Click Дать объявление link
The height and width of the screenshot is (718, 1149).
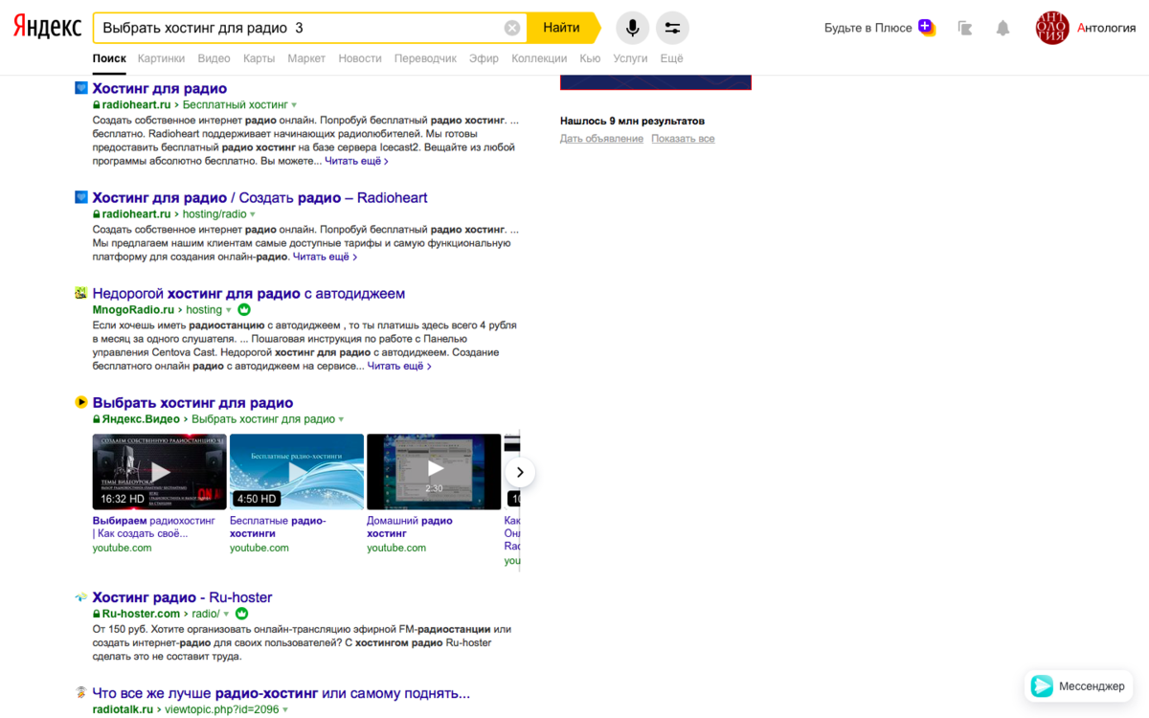pyautogui.click(x=601, y=139)
